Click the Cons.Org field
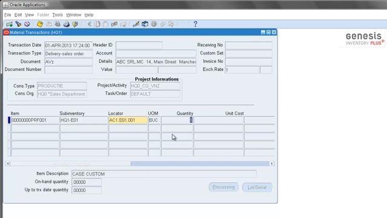 (x=62, y=94)
